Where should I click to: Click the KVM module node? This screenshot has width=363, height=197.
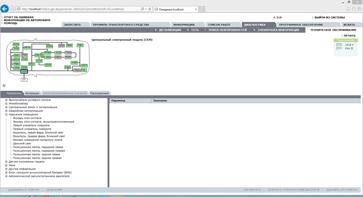(x=74, y=62)
